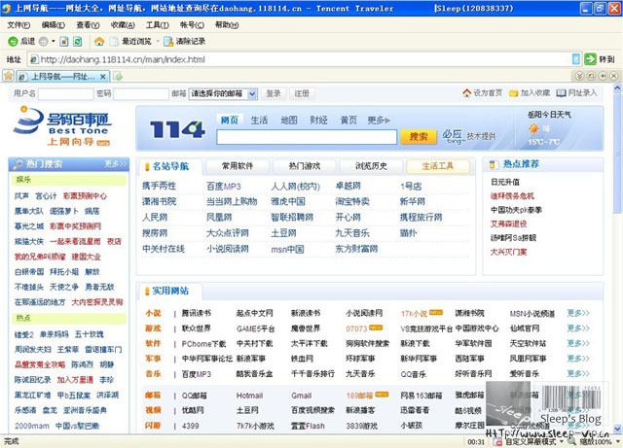
Task: Click the 必应 bing logo
Action: [x=453, y=136]
